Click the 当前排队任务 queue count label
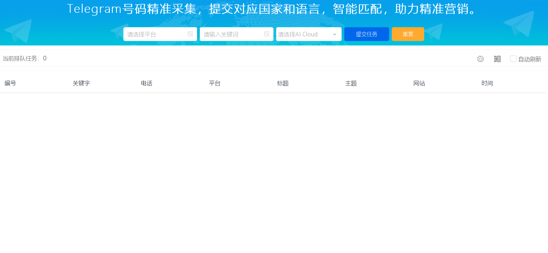The height and width of the screenshot is (253, 548). 24,58
